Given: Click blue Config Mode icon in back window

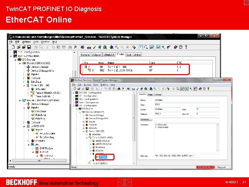Looking at the screenshot, I should point(111,47).
